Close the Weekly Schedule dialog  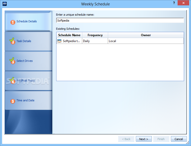(x=183, y=3)
